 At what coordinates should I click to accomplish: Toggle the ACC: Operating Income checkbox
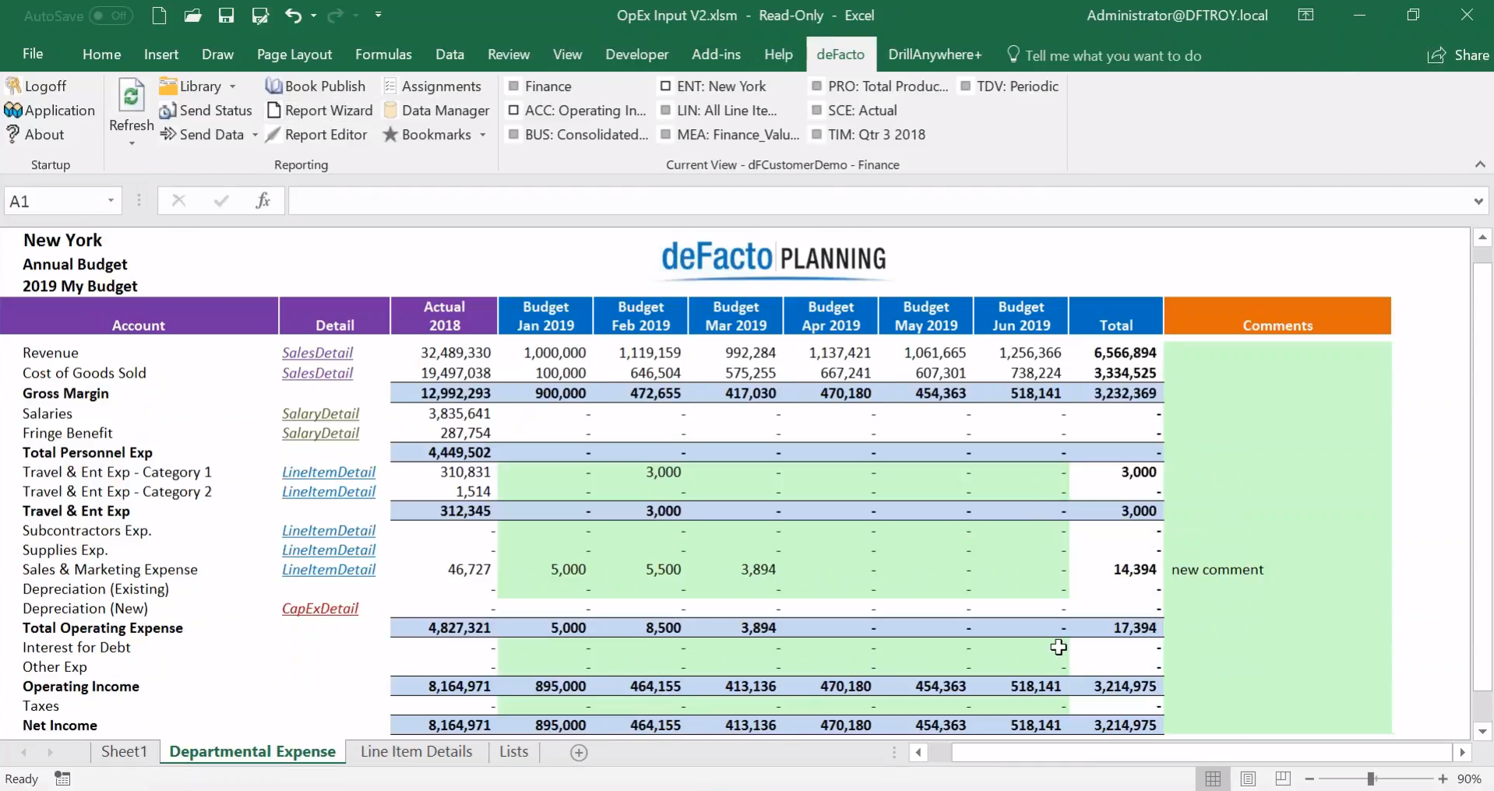[x=513, y=111]
